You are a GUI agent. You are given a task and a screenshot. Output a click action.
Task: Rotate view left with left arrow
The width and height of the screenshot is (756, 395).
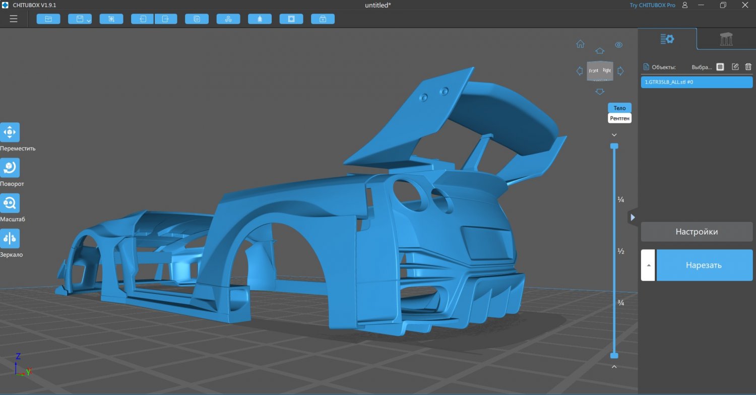(580, 71)
